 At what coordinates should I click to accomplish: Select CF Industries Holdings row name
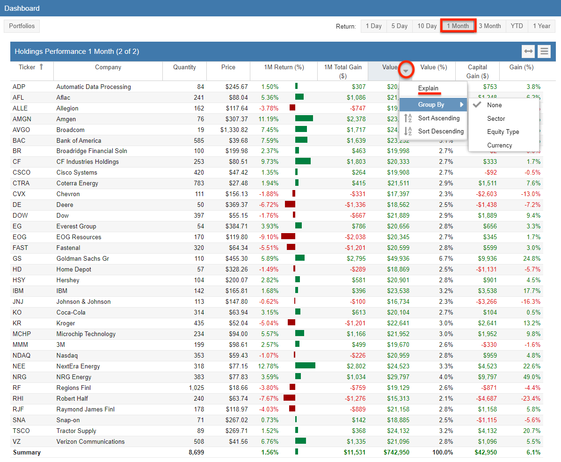(x=87, y=161)
